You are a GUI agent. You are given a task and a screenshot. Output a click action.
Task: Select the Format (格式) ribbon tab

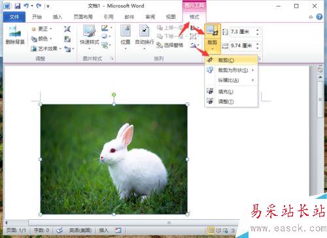pyautogui.click(x=194, y=17)
